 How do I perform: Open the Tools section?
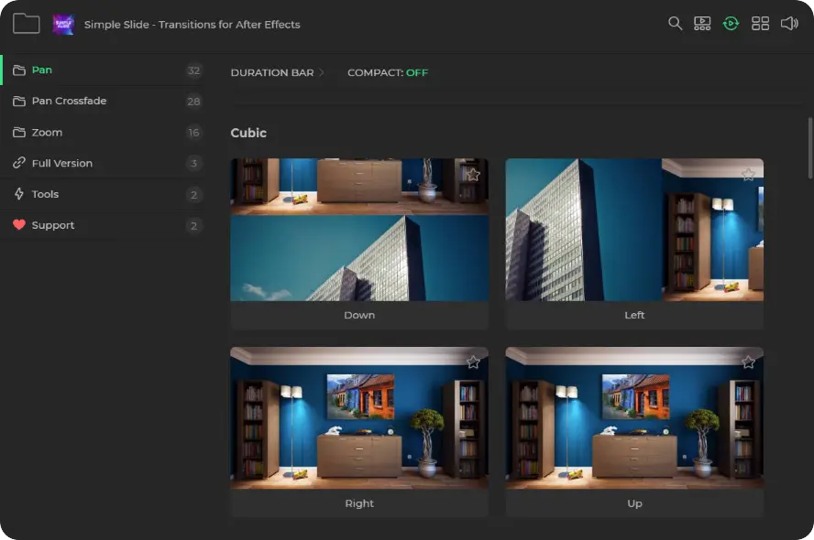45,194
